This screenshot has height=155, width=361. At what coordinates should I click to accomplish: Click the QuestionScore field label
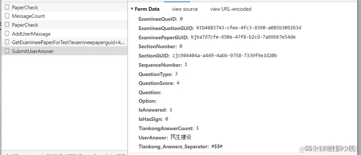coord(156,83)
